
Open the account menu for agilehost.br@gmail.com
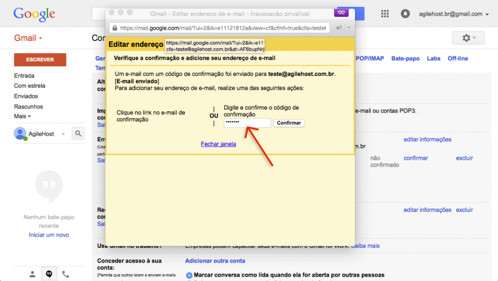click(x=454, y=14)
